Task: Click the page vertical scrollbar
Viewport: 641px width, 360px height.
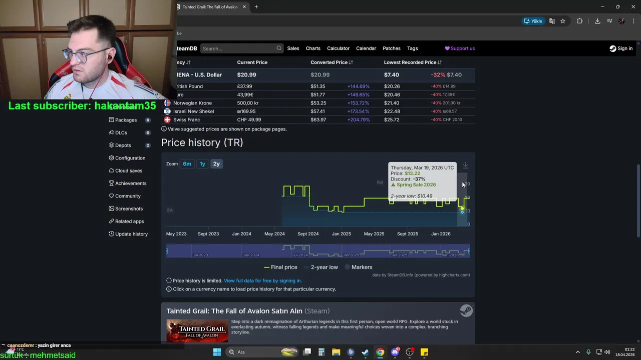Action: tap(637, 200)
